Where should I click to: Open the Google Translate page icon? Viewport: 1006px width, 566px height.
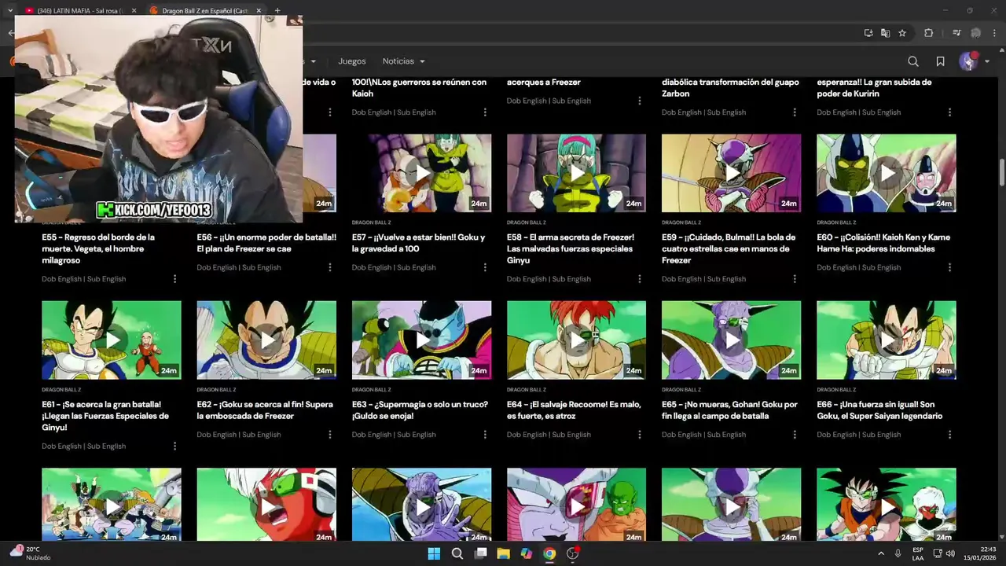click(885, 33)
